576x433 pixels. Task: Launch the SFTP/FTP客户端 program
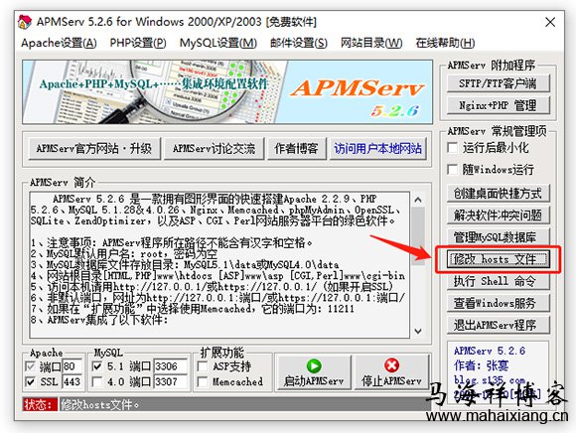click(x=499, y=83)
